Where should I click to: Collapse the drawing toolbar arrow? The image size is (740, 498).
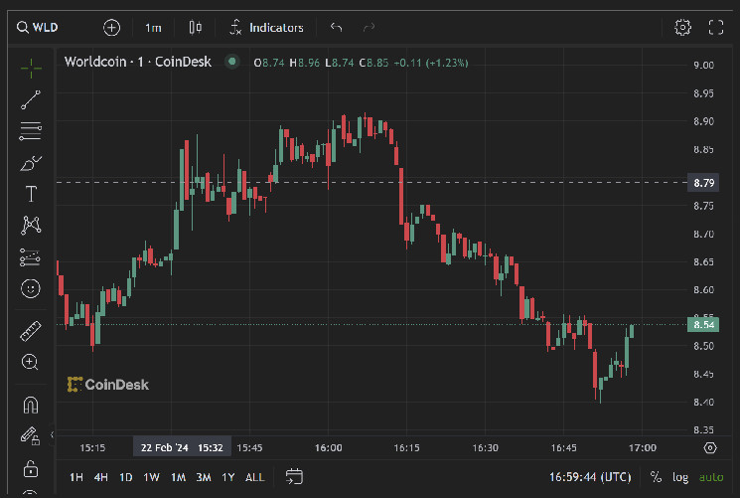52,434
